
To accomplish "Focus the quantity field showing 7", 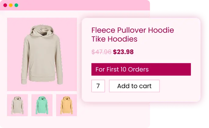I will [98, 86].
